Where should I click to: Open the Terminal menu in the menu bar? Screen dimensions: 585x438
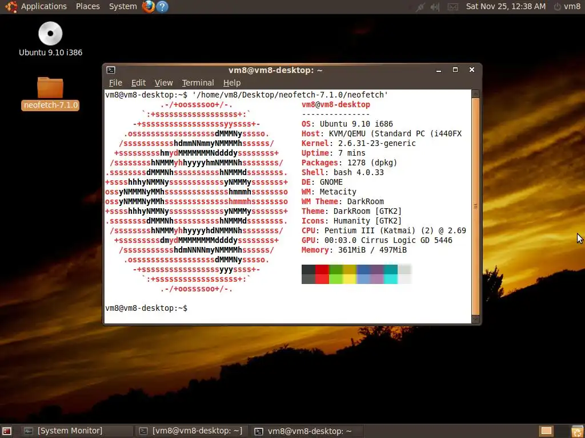(x=198, y=83)
